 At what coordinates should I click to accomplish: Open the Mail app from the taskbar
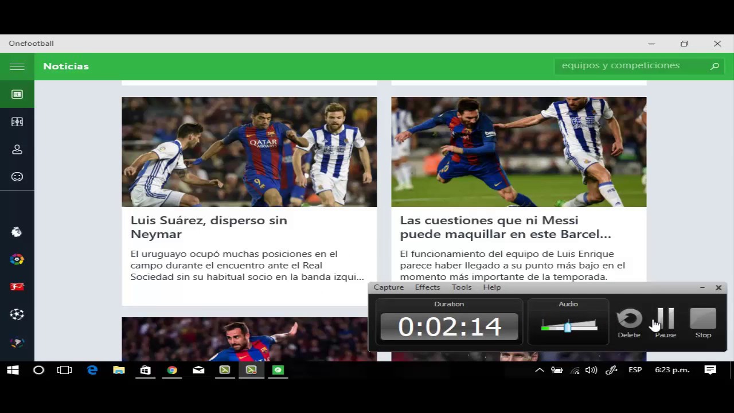click(x=198, y=370)
